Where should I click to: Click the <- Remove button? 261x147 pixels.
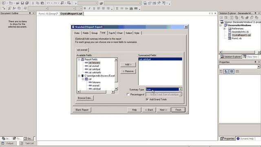click(128, 71)
